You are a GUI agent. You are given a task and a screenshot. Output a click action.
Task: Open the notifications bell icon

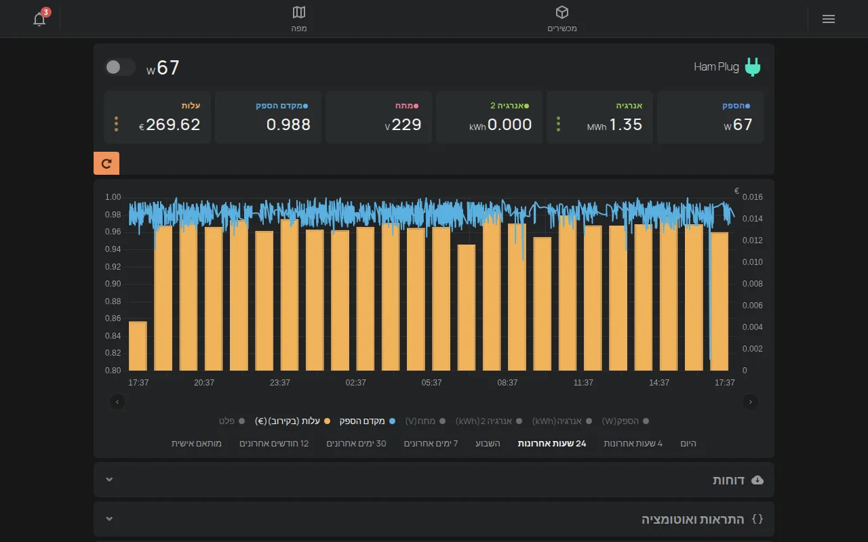[x=39, y=19]
